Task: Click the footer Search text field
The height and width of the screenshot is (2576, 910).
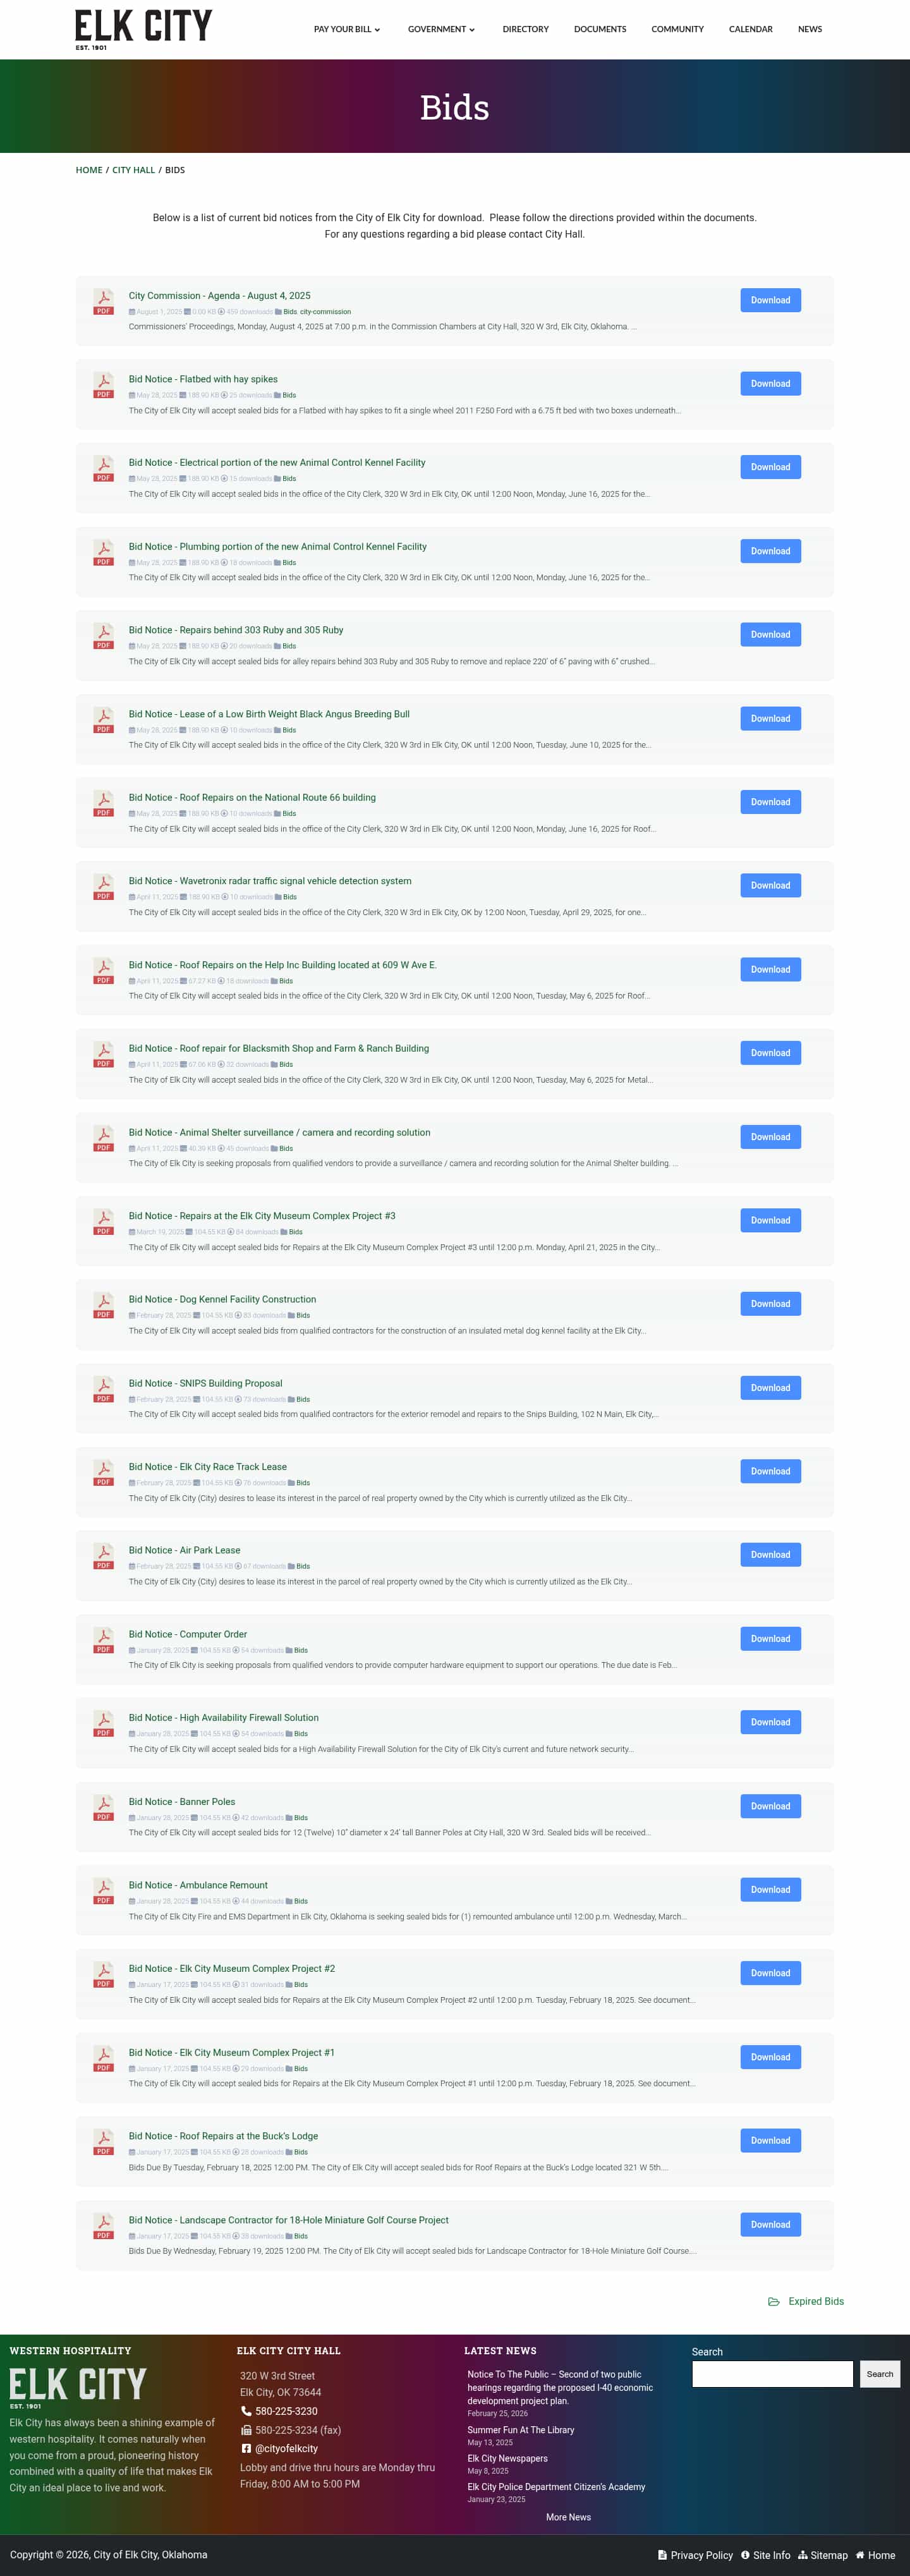Action: pos(772,2373)
